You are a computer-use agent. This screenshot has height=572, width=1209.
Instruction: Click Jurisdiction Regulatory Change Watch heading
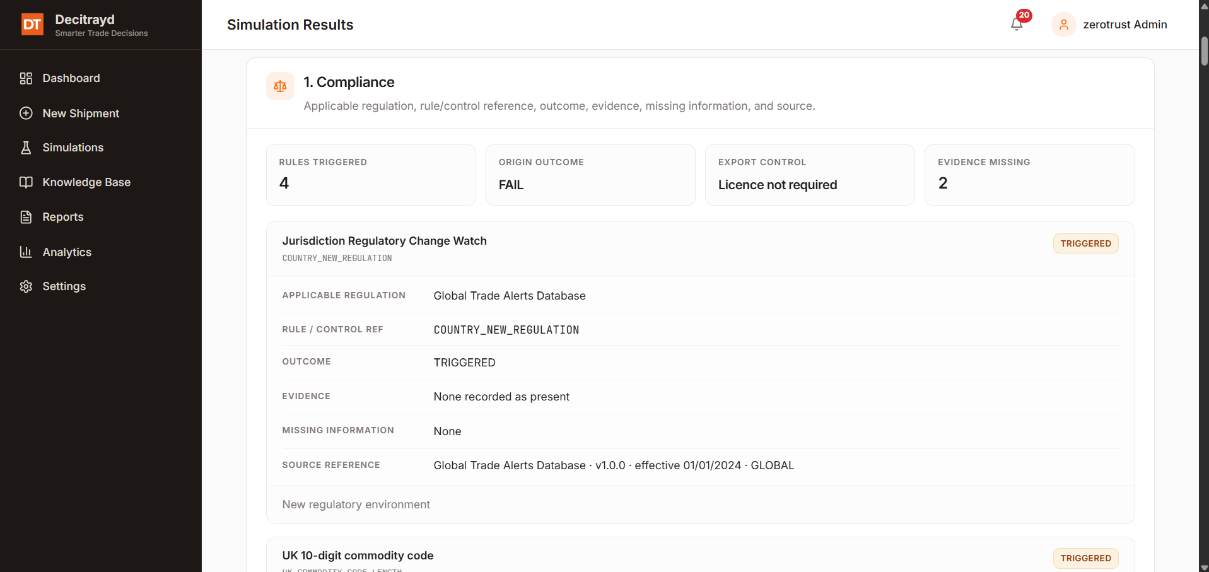[x=384, y=241]
